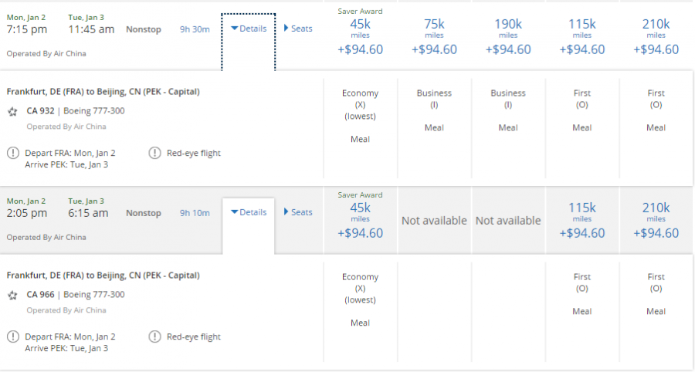This screenshot has height=372, width=695.
Task: Pick 115k miles First fare on 2:05 pm flight
Action: tap(582, 220)
